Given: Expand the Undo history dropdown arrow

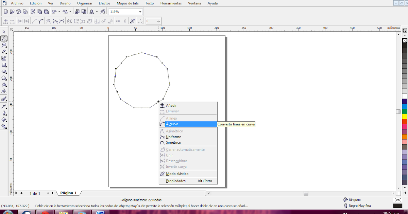Looking at the screenshot, I should [59, 12].
